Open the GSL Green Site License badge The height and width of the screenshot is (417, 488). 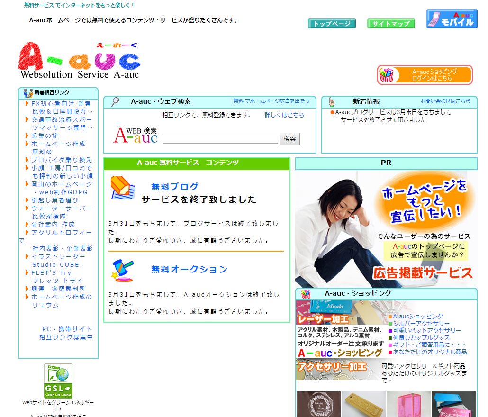pyautogui.click(x=58, y=381)
